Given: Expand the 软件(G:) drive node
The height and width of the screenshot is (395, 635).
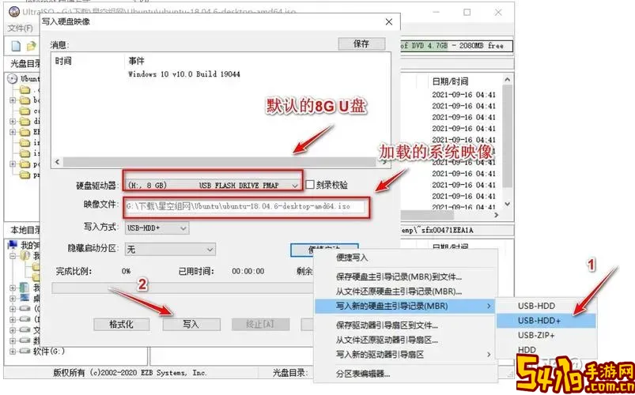Looking at the screenshot, I should pos(13,352).
